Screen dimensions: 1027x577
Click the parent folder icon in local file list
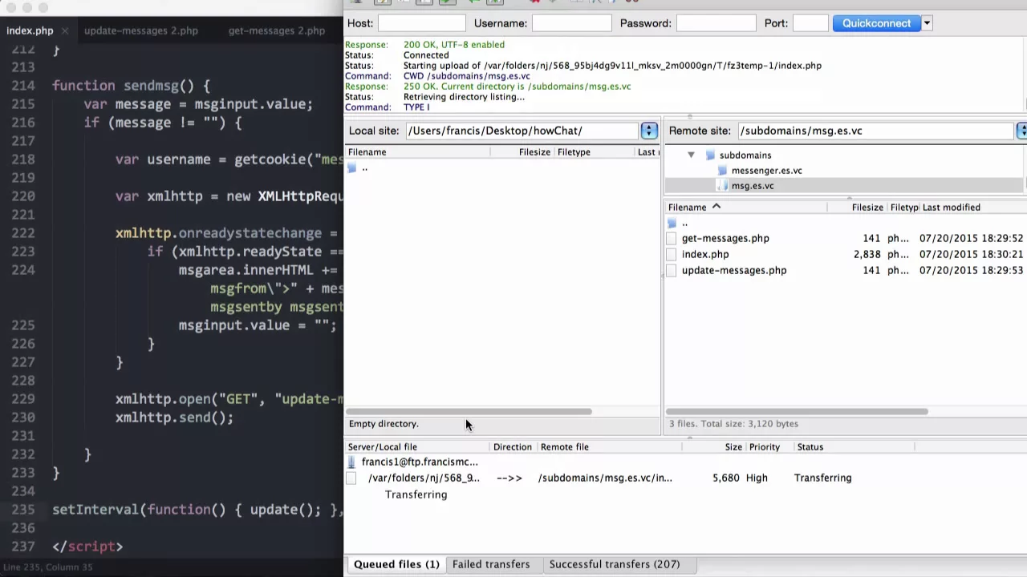click(352, 168)
